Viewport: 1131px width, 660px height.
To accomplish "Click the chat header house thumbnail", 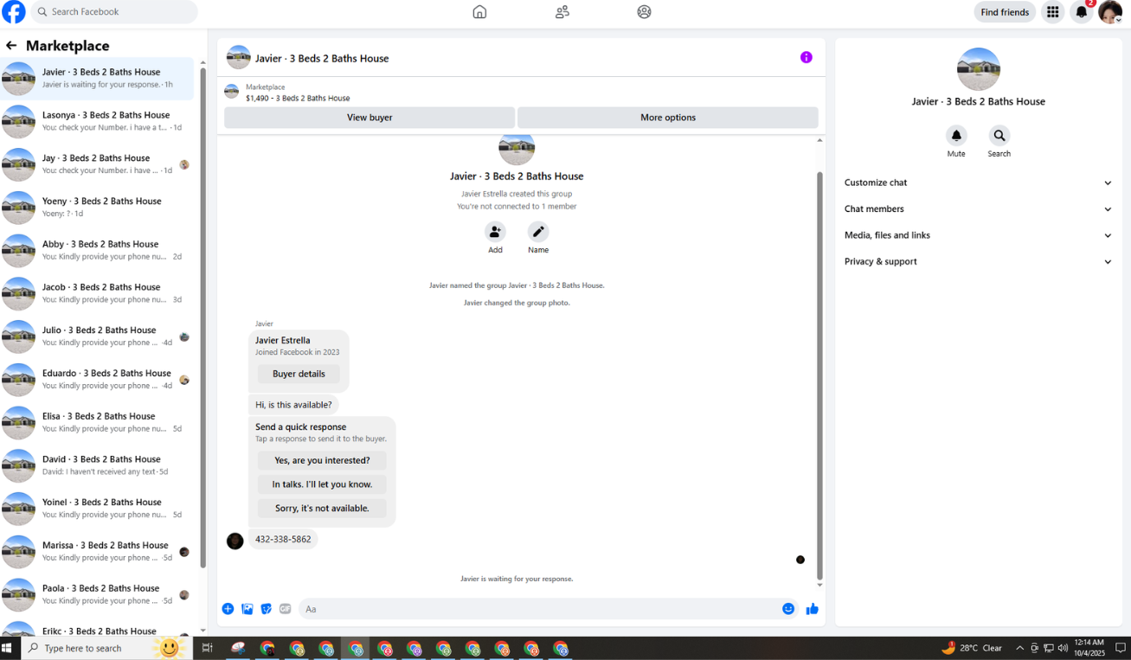I will (x=238, y=58).
